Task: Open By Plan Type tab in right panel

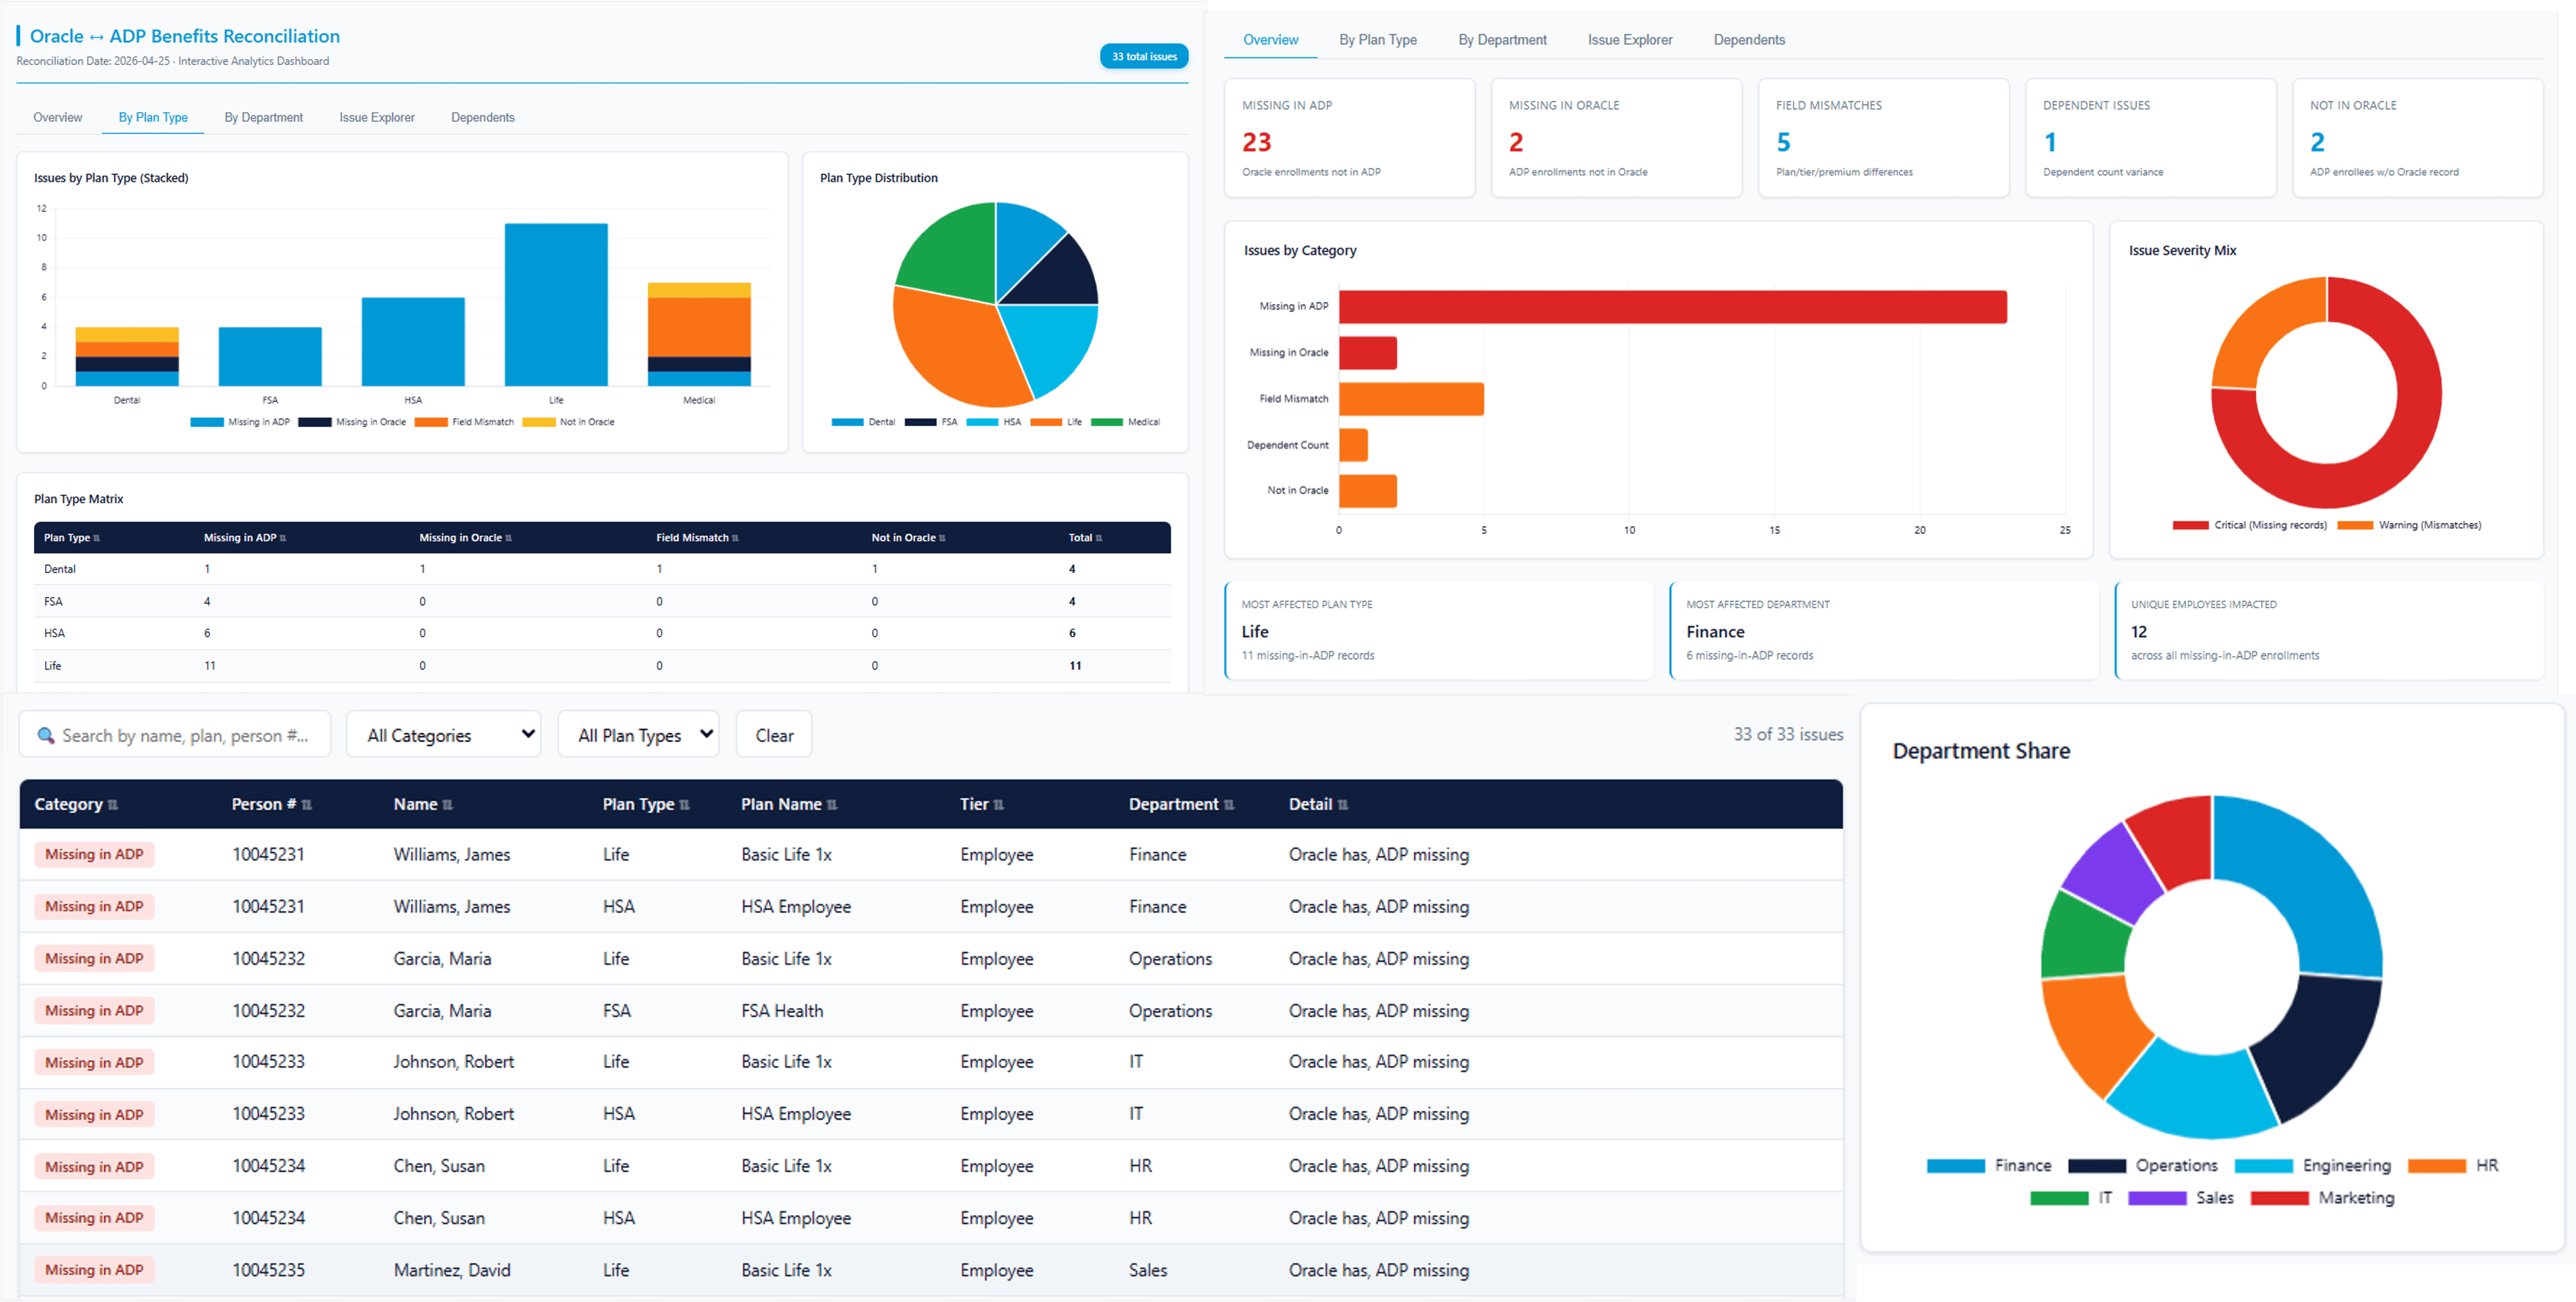Action: 1378,40
